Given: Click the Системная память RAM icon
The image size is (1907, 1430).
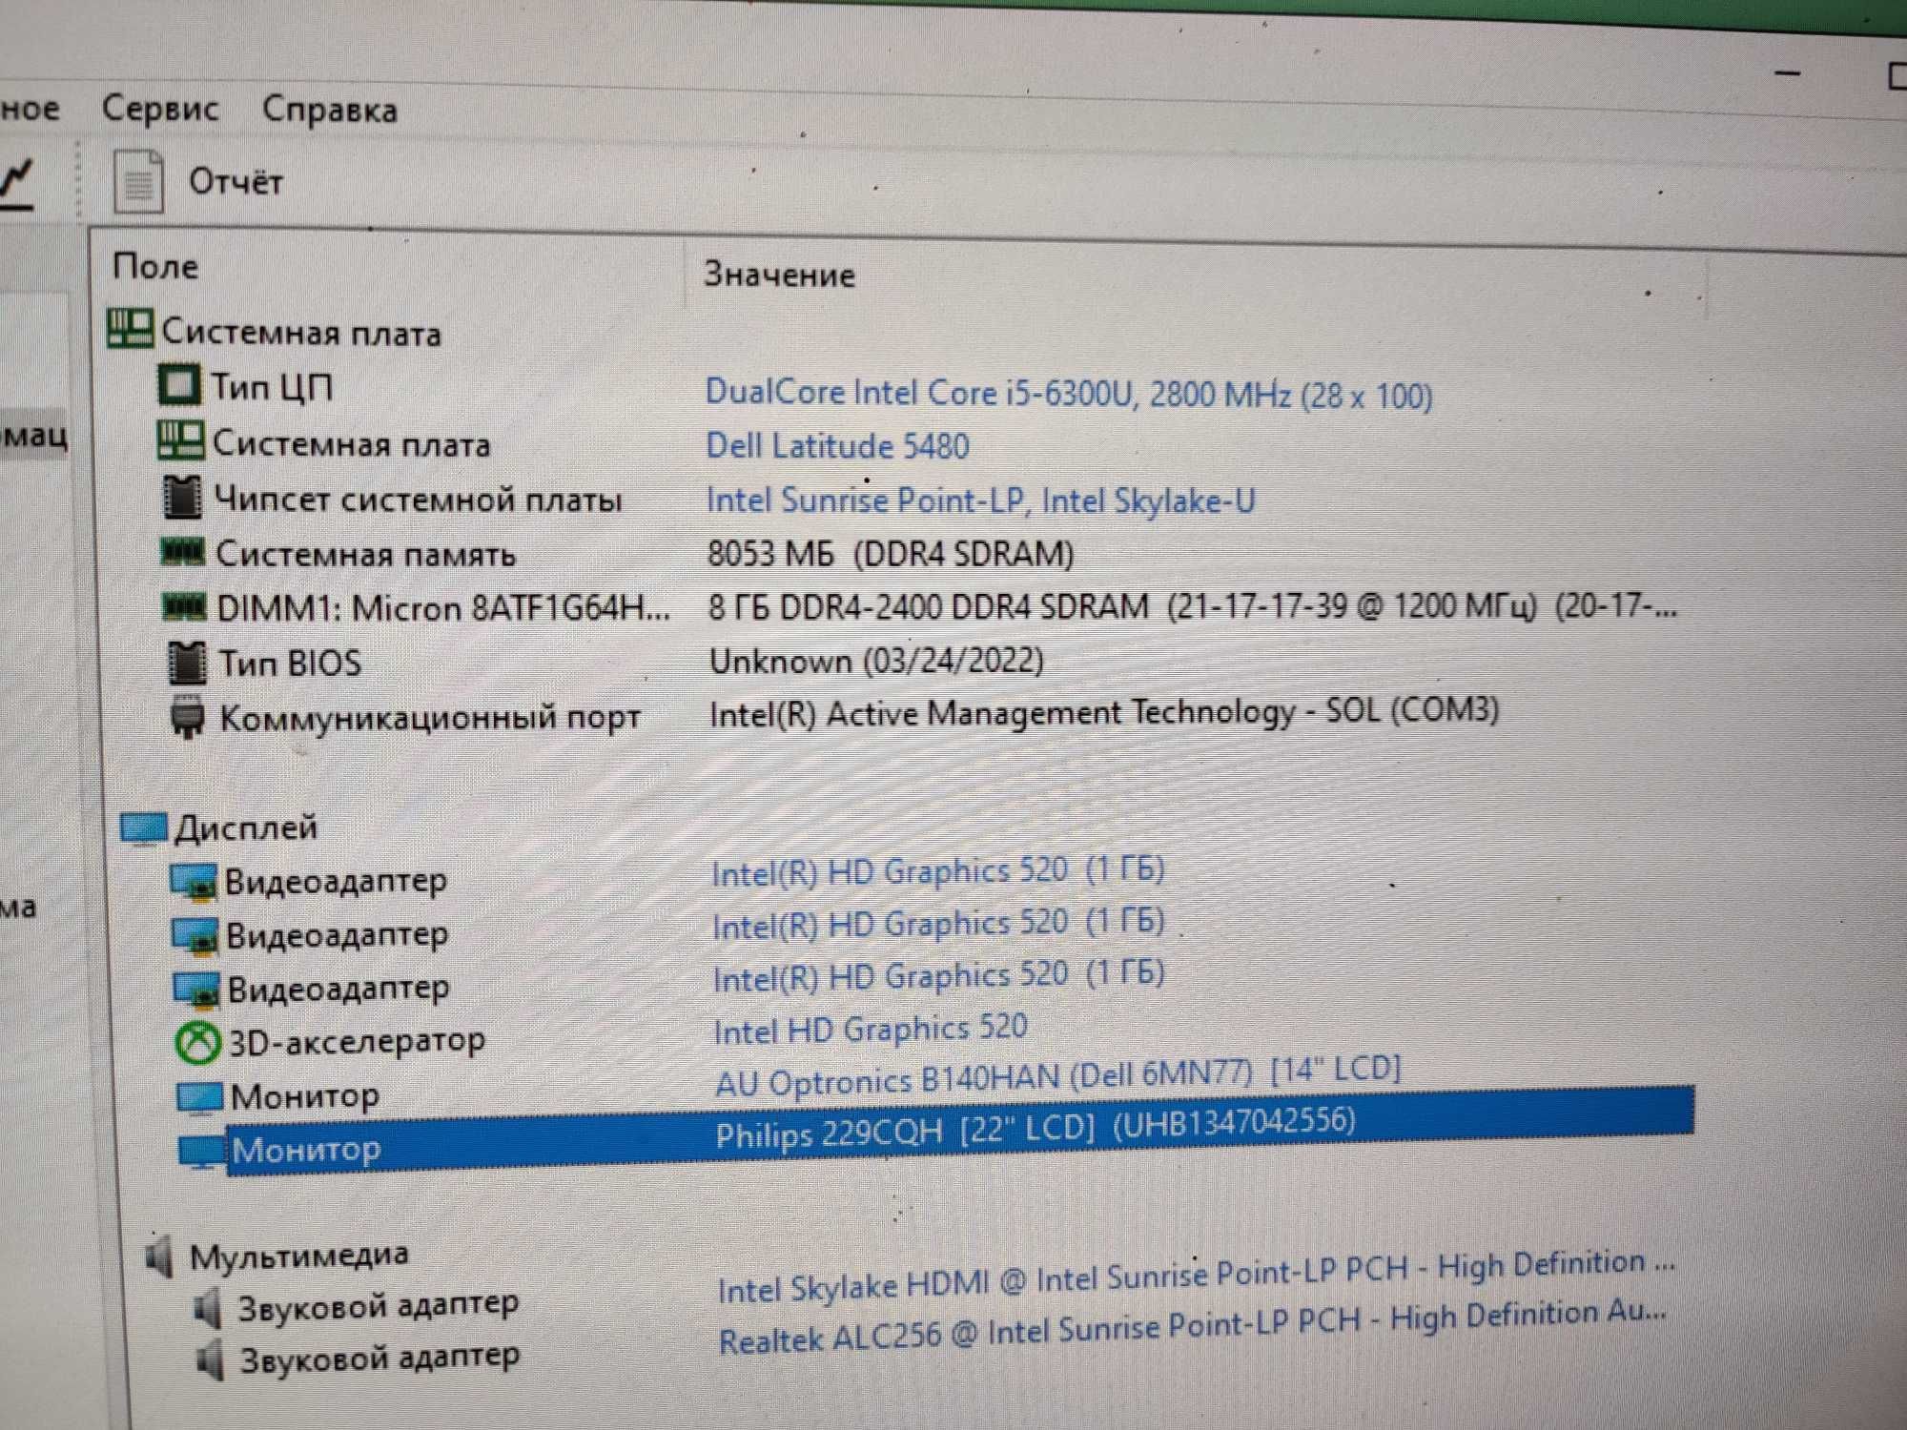Looking at the screenshot, I should click(182, 551).
